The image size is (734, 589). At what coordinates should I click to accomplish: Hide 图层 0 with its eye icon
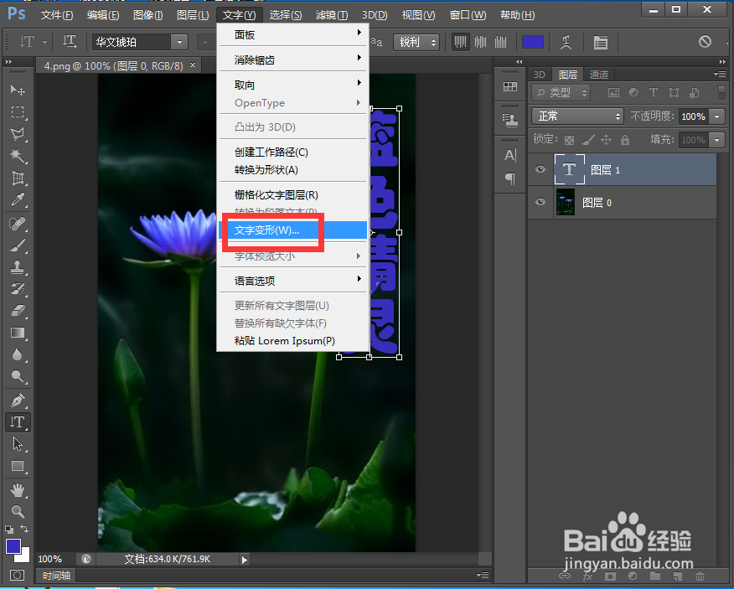(540, 202)
